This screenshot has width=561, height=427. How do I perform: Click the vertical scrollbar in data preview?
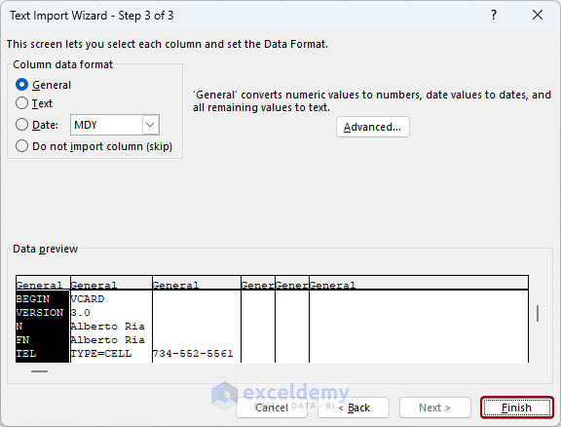pyautogui.click(x=538, y=314)
